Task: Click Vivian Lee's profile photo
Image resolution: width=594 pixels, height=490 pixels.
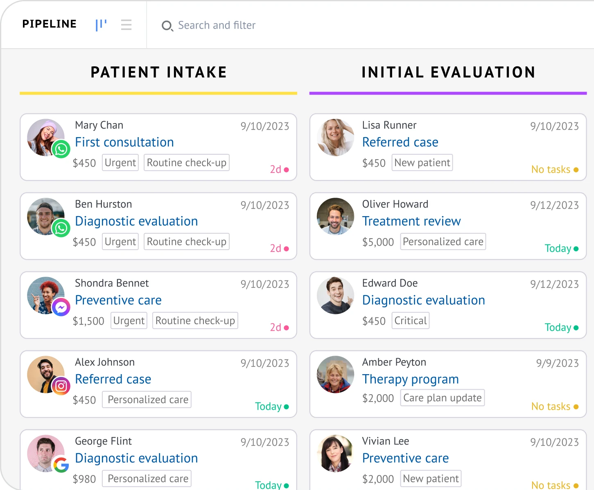Action: tap(335, 454)
